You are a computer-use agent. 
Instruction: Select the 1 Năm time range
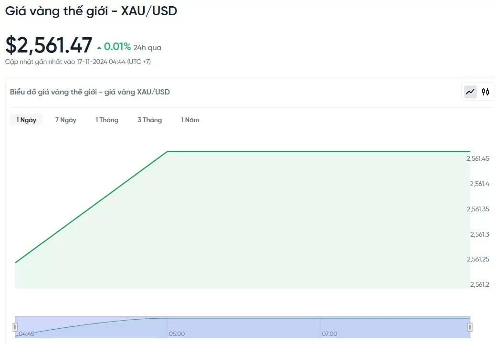(x=190, y=120)
